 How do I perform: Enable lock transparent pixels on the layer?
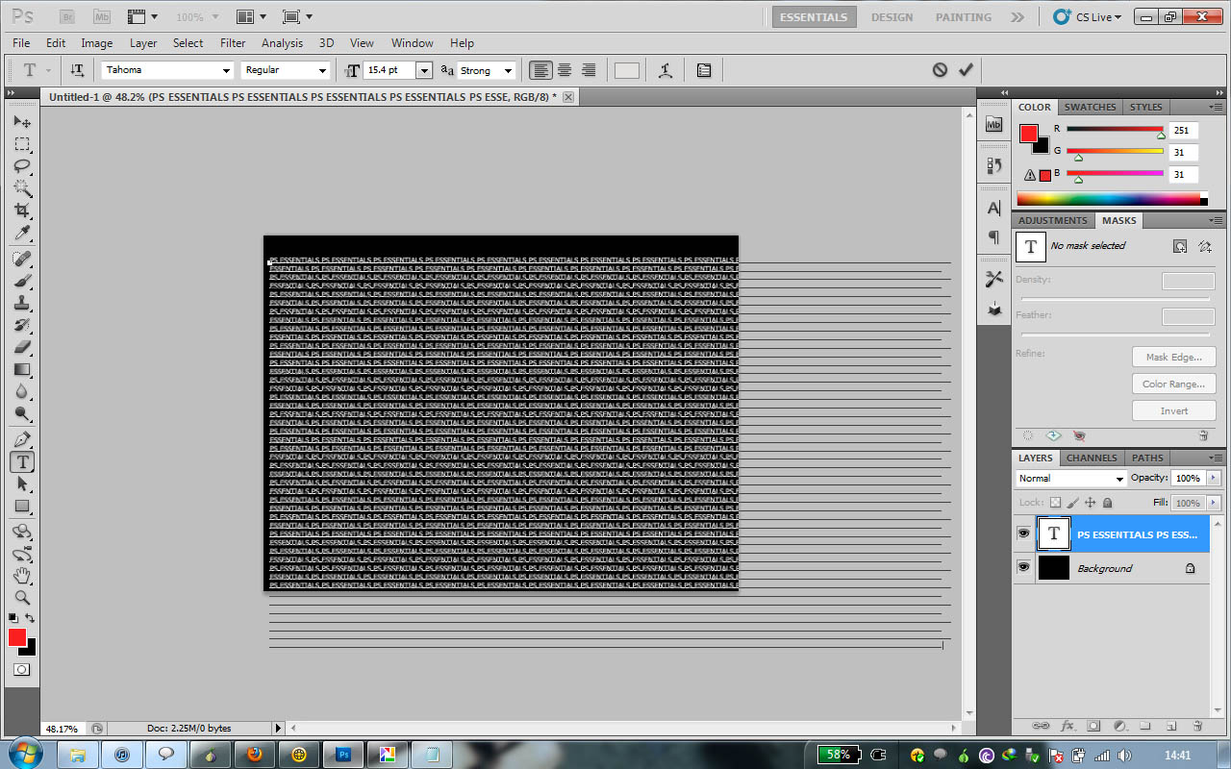[1054, 502]
